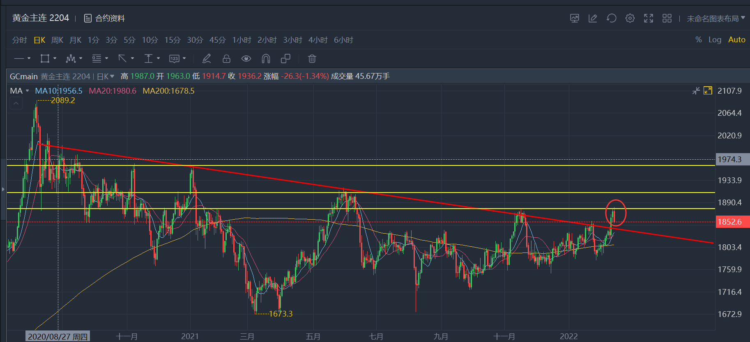750x342 pixels.
Task: Switch to the 月K timeframe
Action: (75, 40)
